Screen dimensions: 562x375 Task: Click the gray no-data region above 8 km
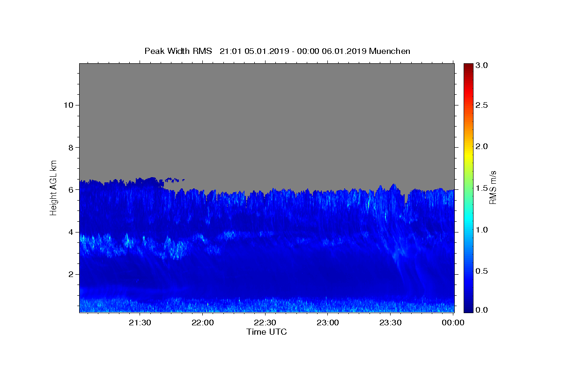tap(267, 105)
